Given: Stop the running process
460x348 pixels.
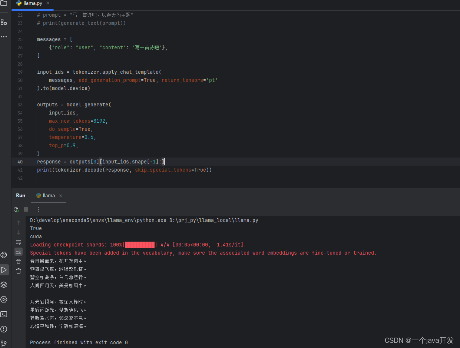Looking at the screenshot, I should (x=26, y=209).
